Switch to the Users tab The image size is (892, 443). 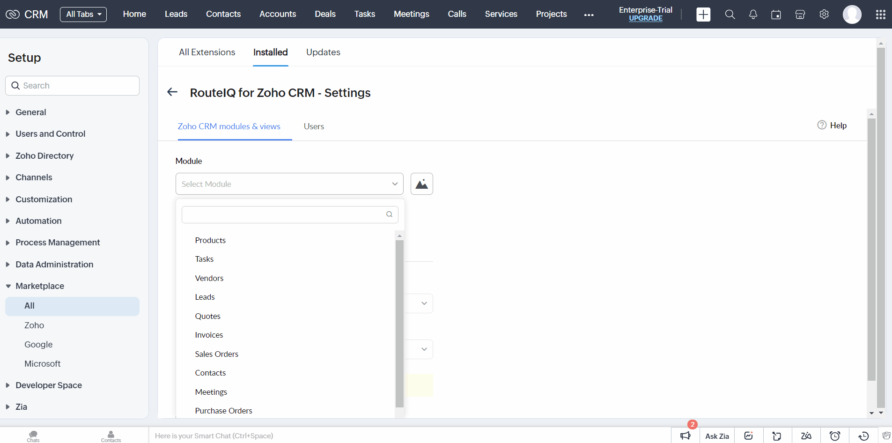[314, 126]
